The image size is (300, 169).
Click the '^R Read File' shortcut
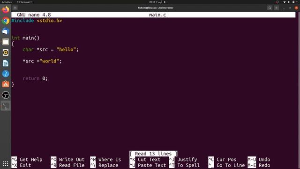click(67, 165)
